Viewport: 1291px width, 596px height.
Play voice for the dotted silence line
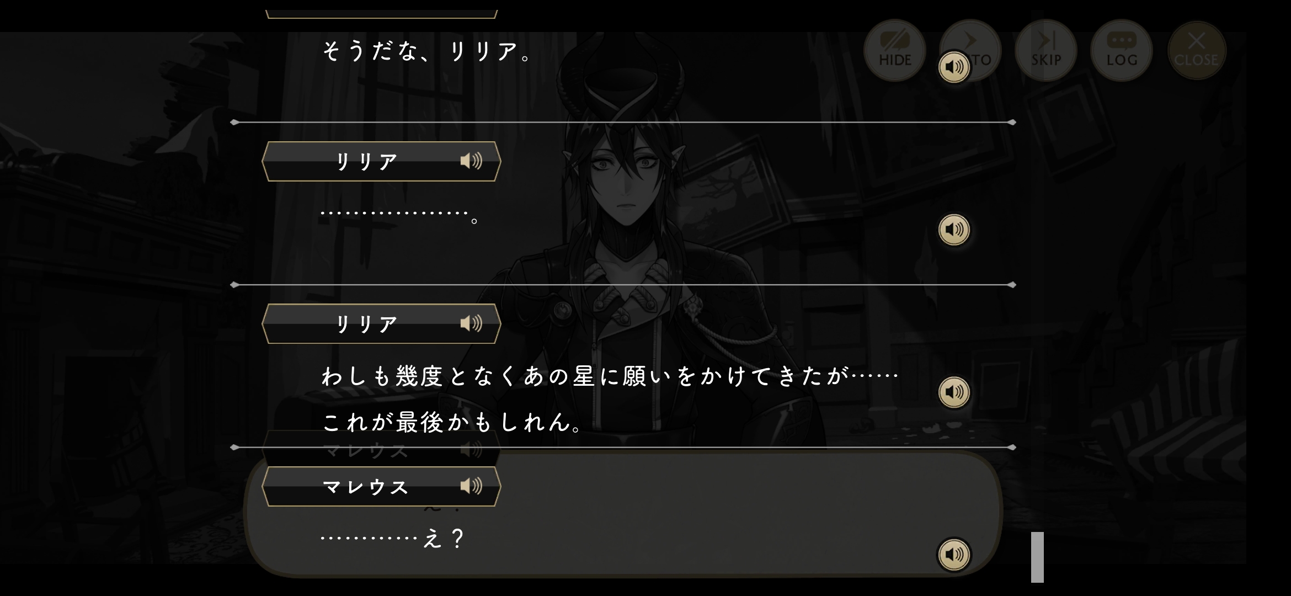click(x=954, y=230)
